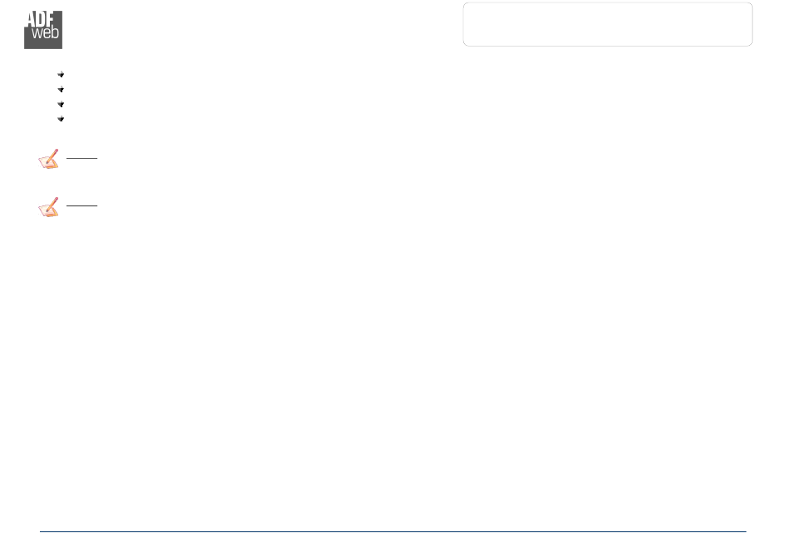This screenshot has width=790, height=548.
Task: Click the ADFweb logo
Action: [x=43, y=30]
